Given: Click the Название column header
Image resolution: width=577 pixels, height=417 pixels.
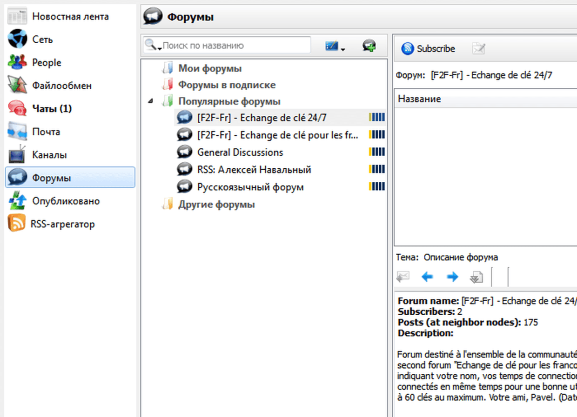Looking at the screenshot, I should click(419, 99).
